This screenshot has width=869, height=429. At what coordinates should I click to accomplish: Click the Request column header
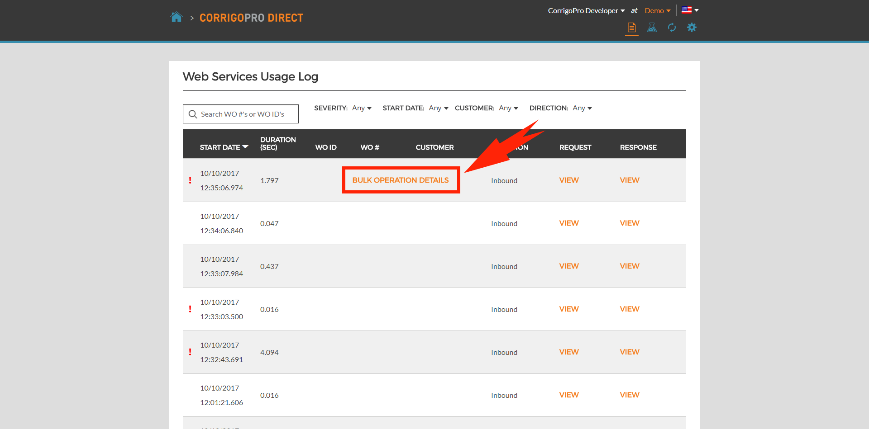pos(575,147)
